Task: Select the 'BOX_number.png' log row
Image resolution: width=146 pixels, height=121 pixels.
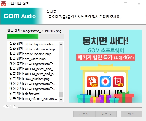Action: point(30,79)
